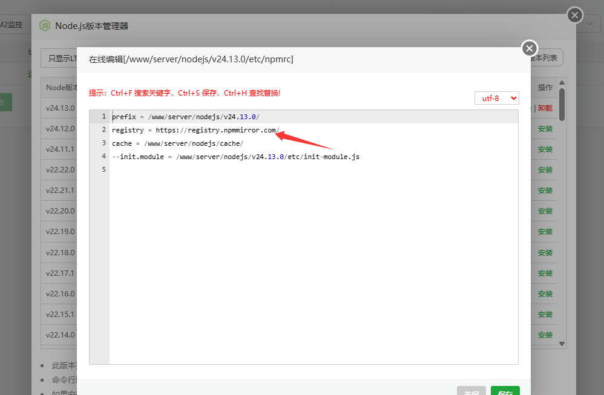Image resolution: width=604 pixels, height=395 pixels.
Task: Click line number 2 in the gutter
Action: click(x=103, y=130)
